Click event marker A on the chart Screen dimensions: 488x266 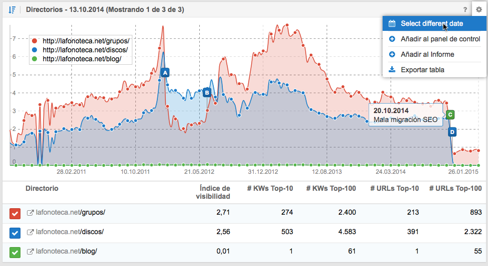coord(165,73)
